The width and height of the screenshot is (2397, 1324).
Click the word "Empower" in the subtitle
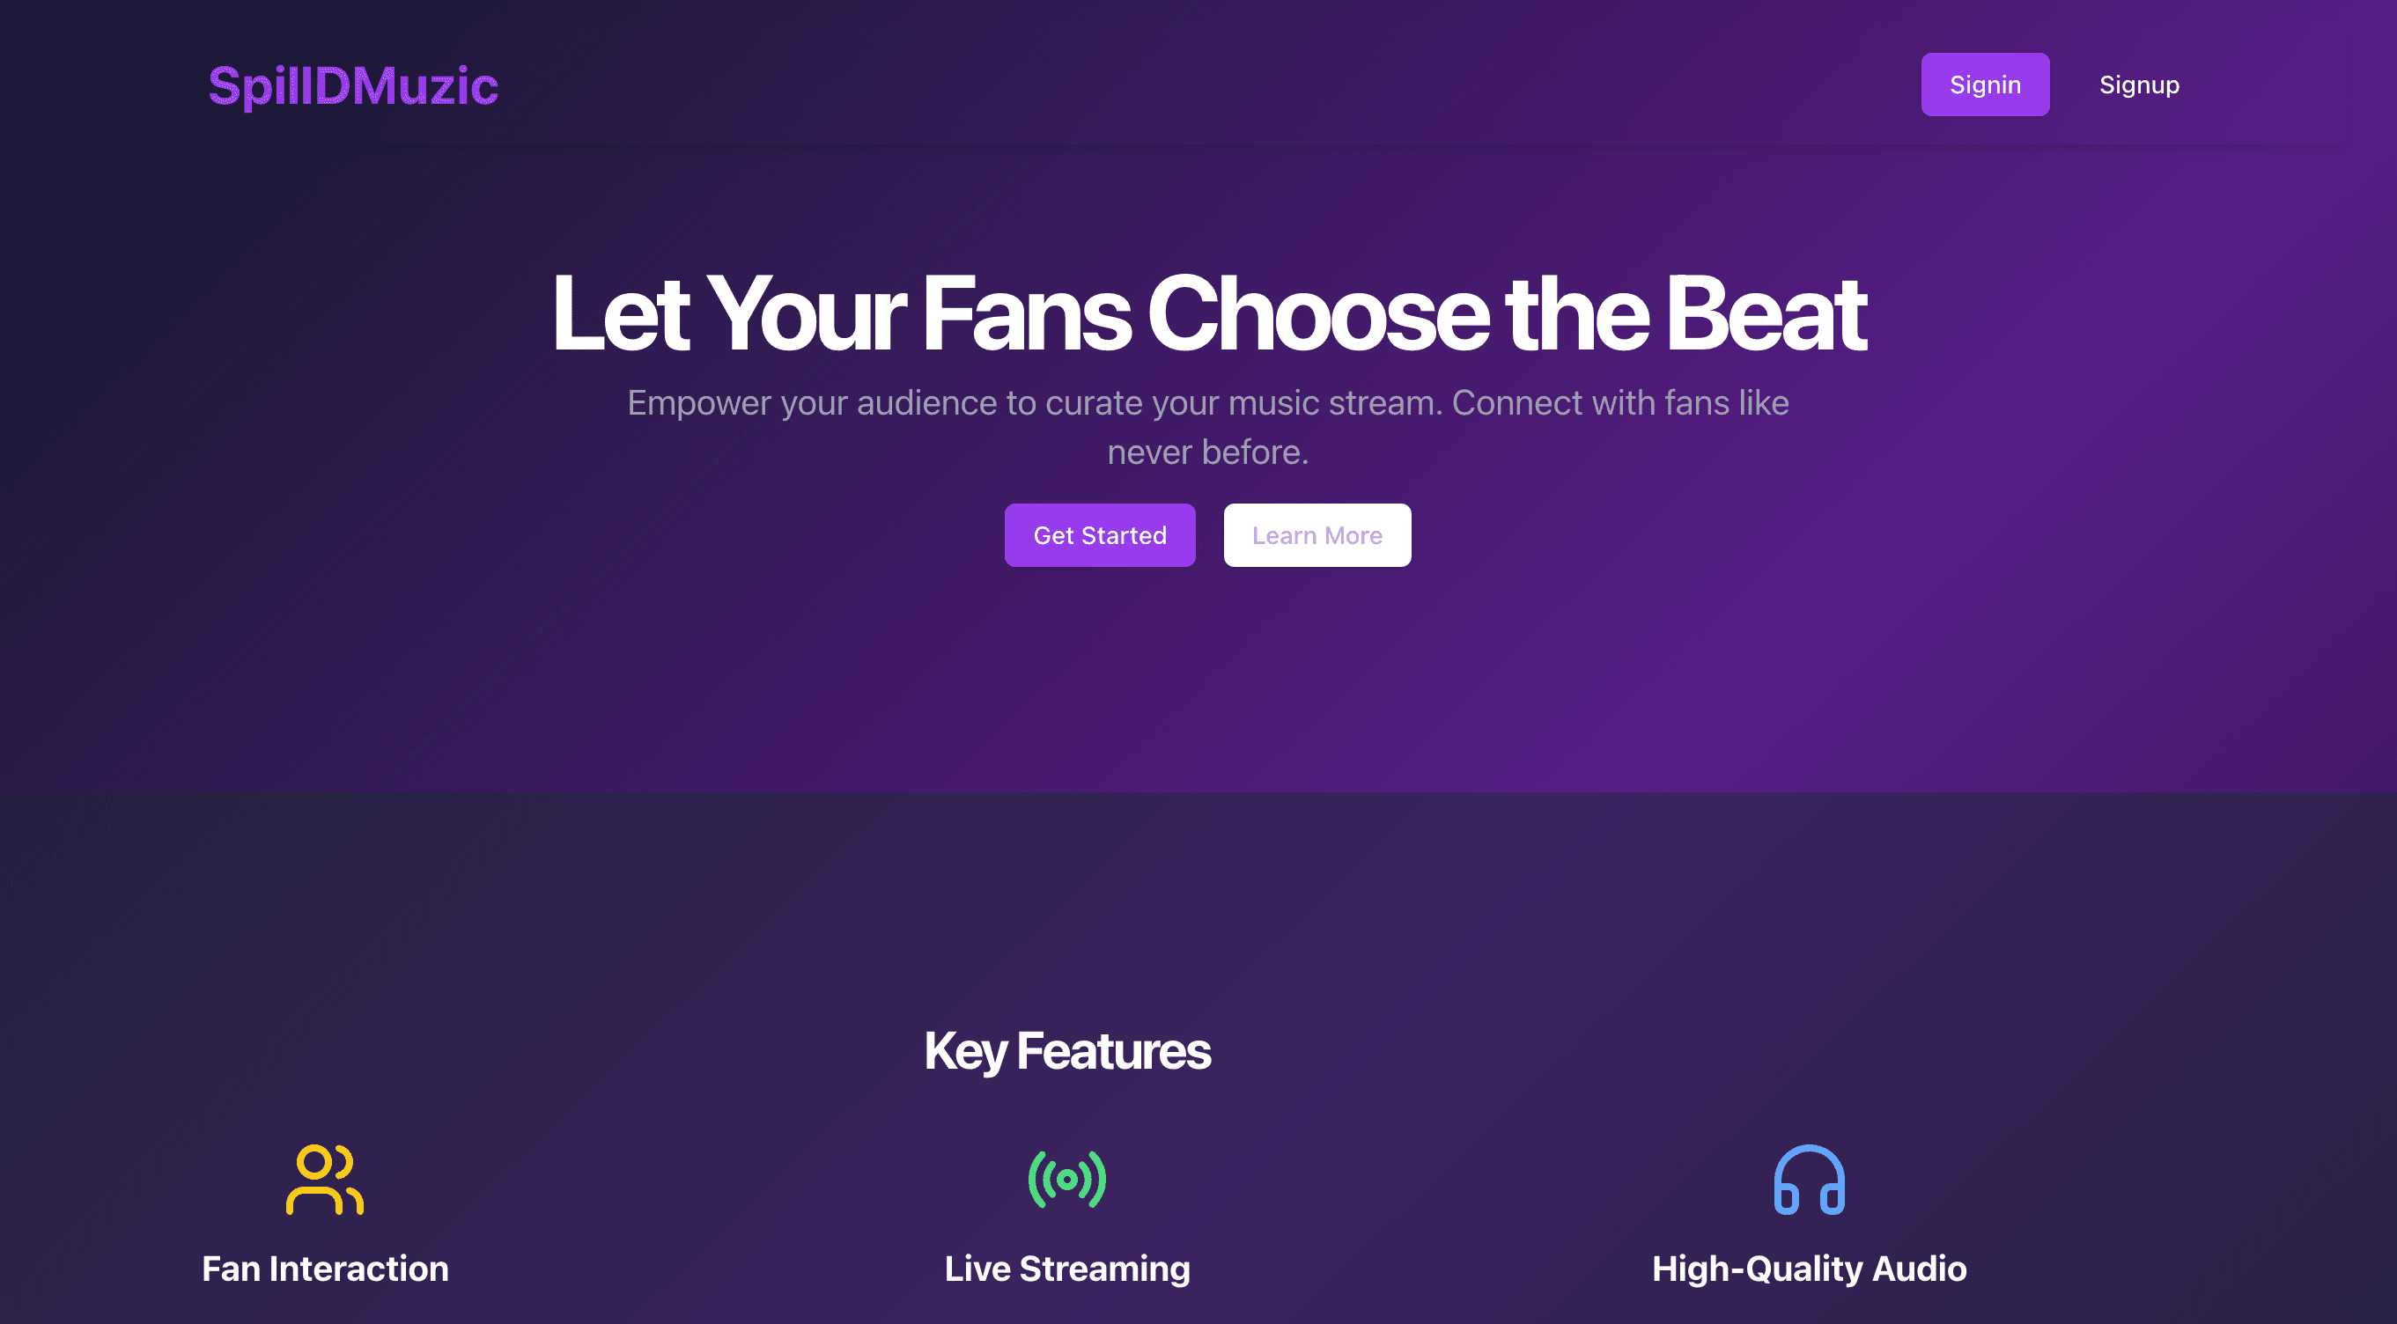[699, 403]
